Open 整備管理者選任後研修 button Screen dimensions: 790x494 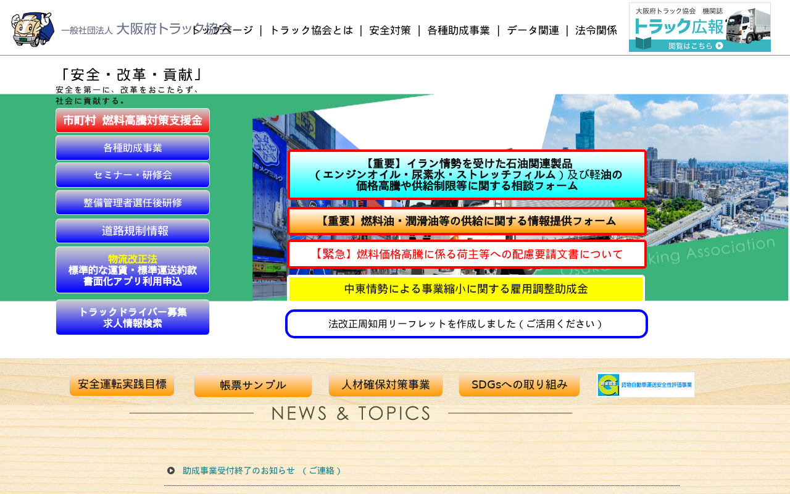pyautogui.click(x=133, y=203)
